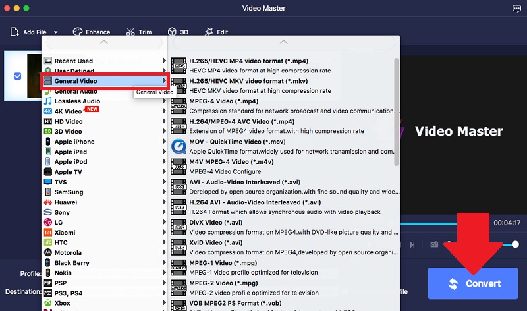Select the General Video category
This screenshot has height=311, width=527.
(x=105, y=81)
